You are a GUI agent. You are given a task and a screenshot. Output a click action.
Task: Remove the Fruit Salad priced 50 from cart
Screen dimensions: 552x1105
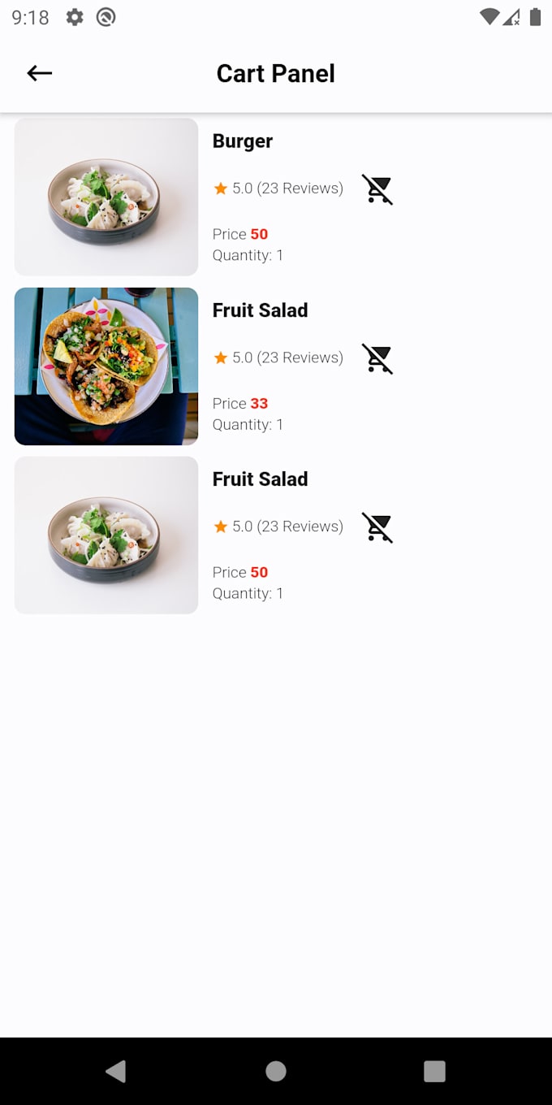377,527
